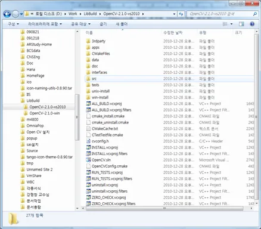Screen dimensions: 261x229
Task: Toggle the preview pane icon
Action: point(241,24)
